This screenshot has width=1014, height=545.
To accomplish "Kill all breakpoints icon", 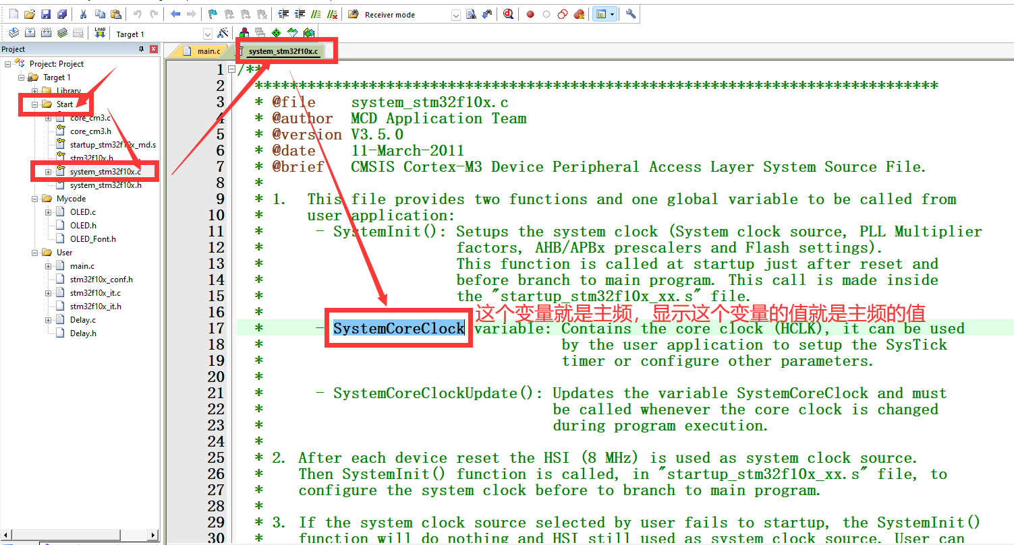I will pyautogui.click(x=579, y=14).
